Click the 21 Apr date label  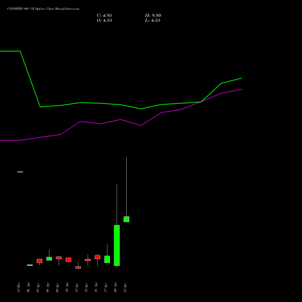[125, 288]
